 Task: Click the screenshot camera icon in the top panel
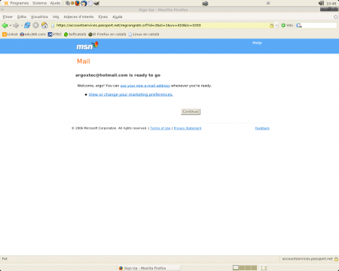tap(205, 4)
